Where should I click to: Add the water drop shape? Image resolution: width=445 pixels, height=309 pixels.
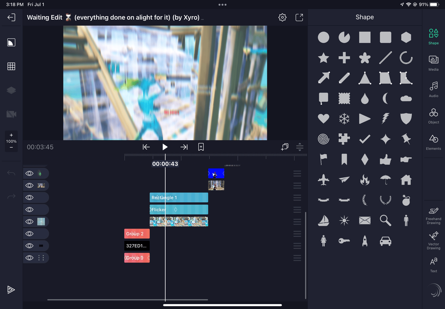[365, 98]
